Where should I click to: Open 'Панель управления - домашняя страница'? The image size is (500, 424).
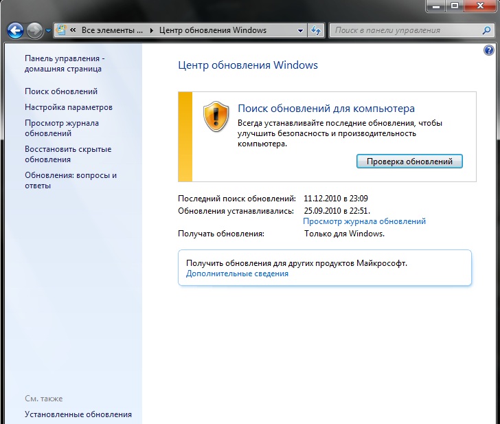pyautogui.click(x=65, y=63)
